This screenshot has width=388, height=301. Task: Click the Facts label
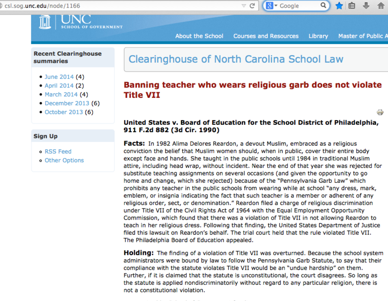click(x=134, y=143)
